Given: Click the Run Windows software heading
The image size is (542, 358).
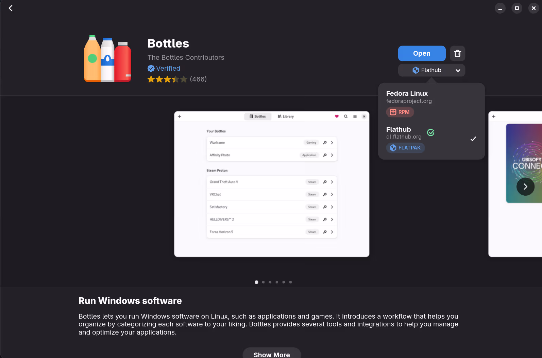Looking at the screenshot, I should (x=130, y=301).
